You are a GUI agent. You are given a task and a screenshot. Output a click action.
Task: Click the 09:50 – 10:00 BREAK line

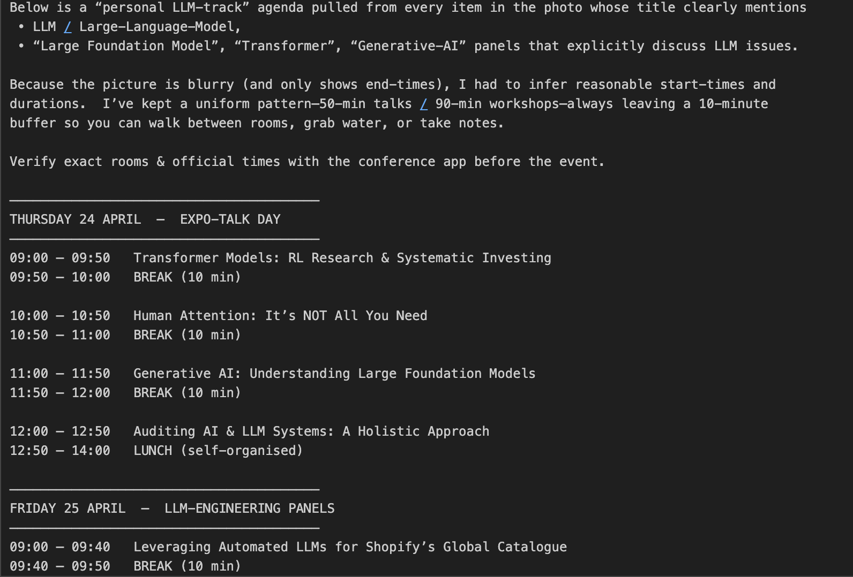tap(125, 277)
